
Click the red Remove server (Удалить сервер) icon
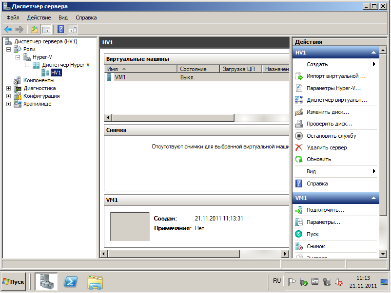point(299,147)
